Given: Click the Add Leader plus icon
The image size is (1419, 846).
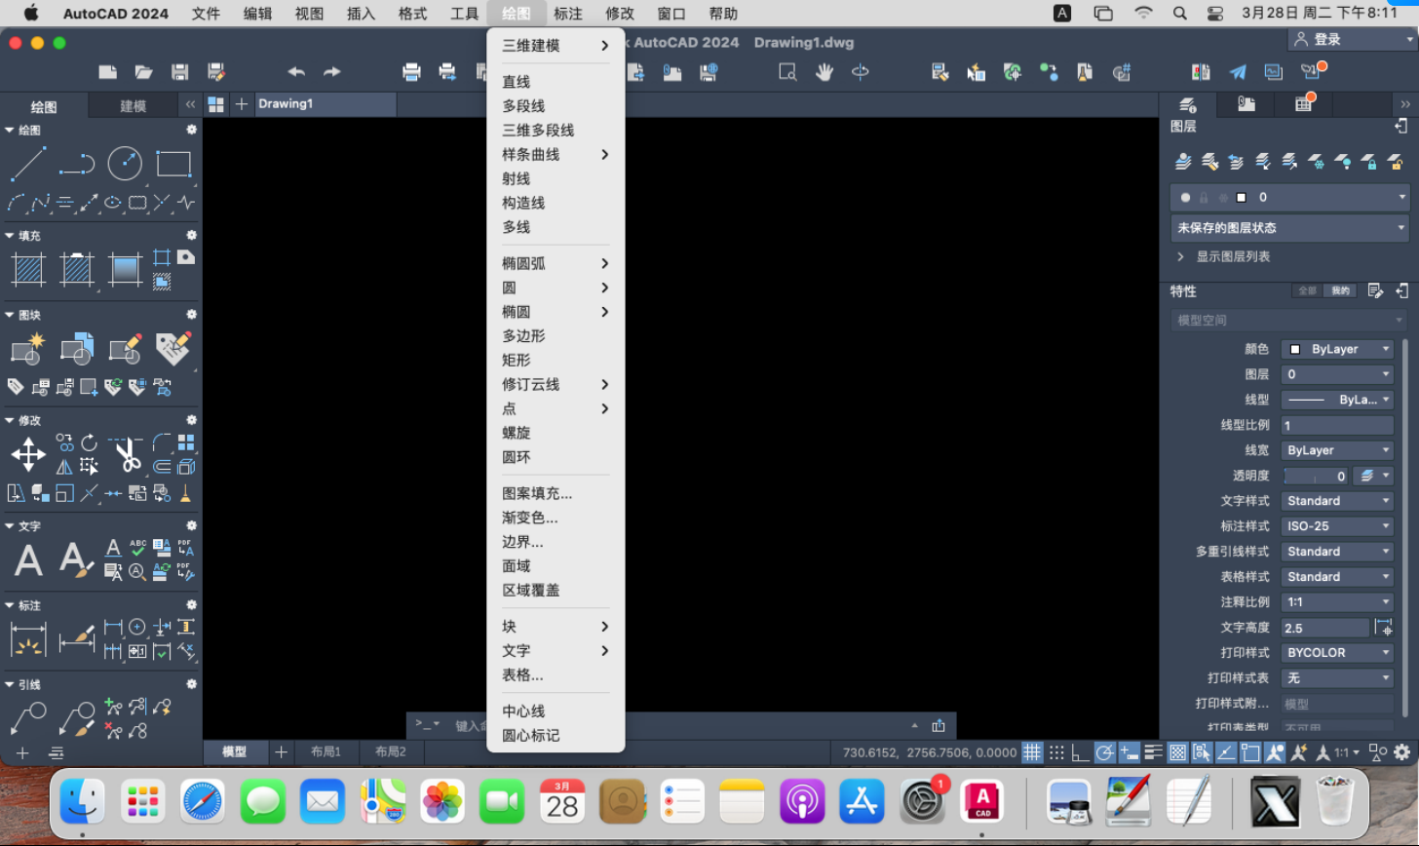Looking at the screenshot, I should (x=113, y=706).
